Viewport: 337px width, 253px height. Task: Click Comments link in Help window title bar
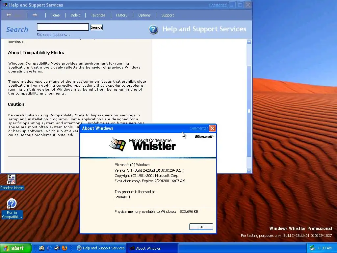point(218,5)
